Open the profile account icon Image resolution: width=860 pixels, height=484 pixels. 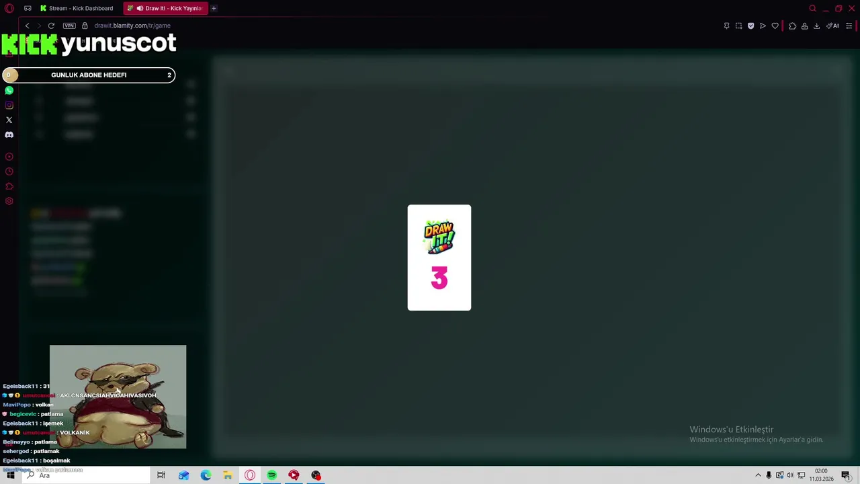click(804, 26)
